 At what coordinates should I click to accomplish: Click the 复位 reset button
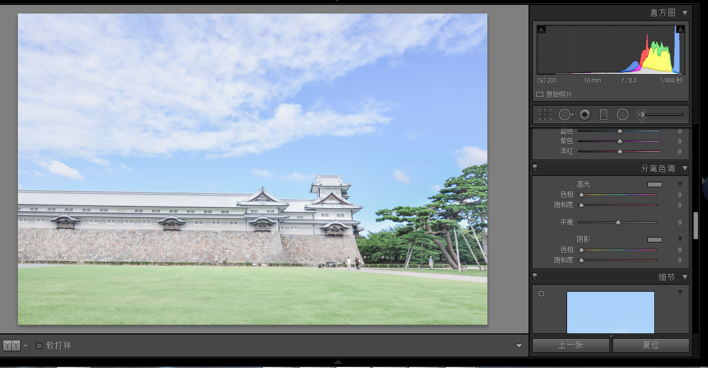point(651,345)
